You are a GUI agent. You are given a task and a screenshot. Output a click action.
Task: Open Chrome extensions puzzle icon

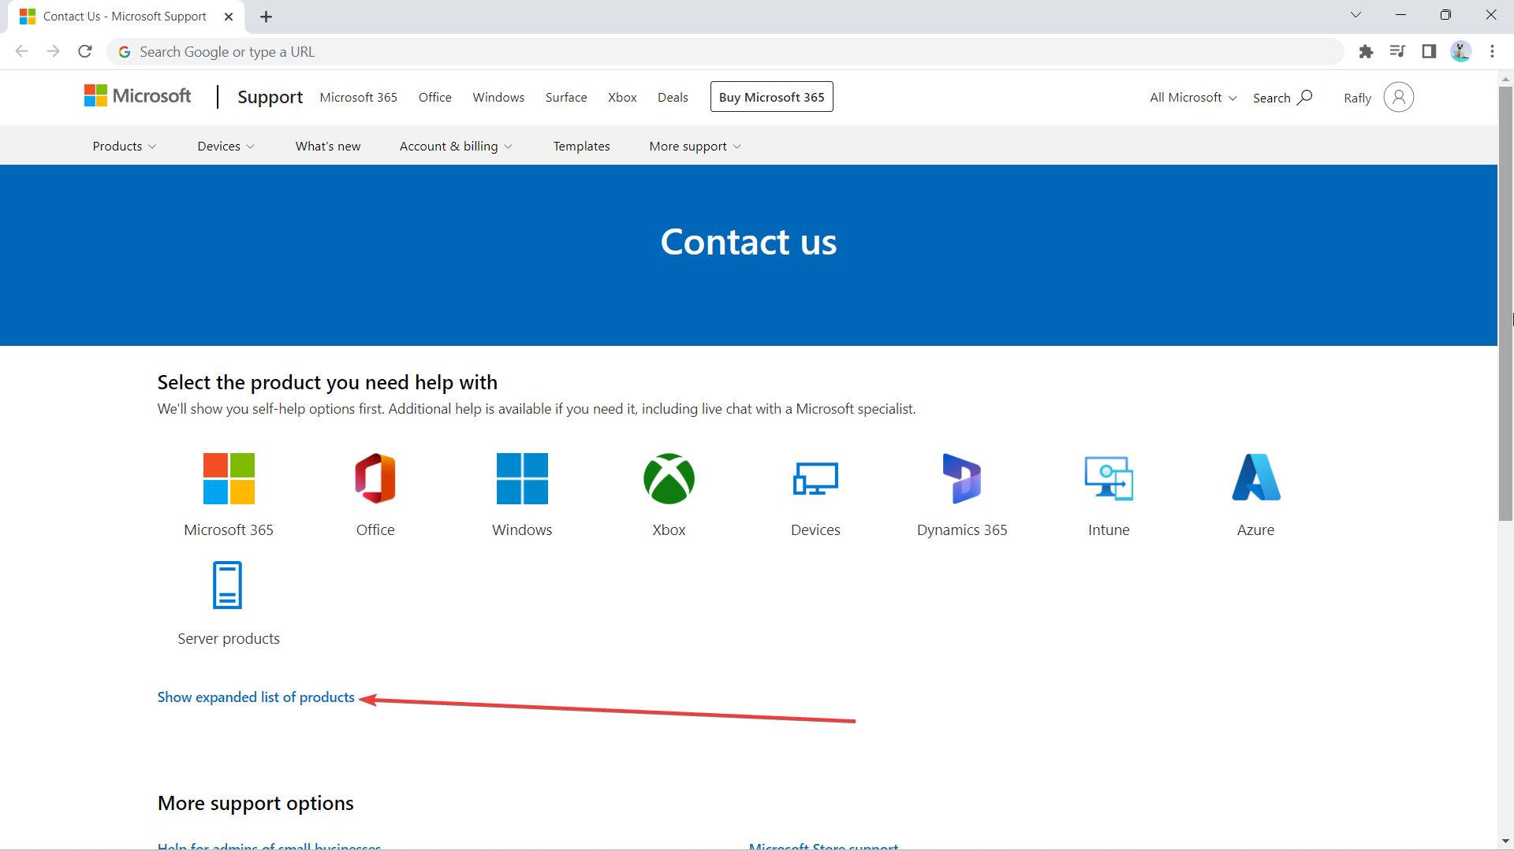coord(1366,52)
